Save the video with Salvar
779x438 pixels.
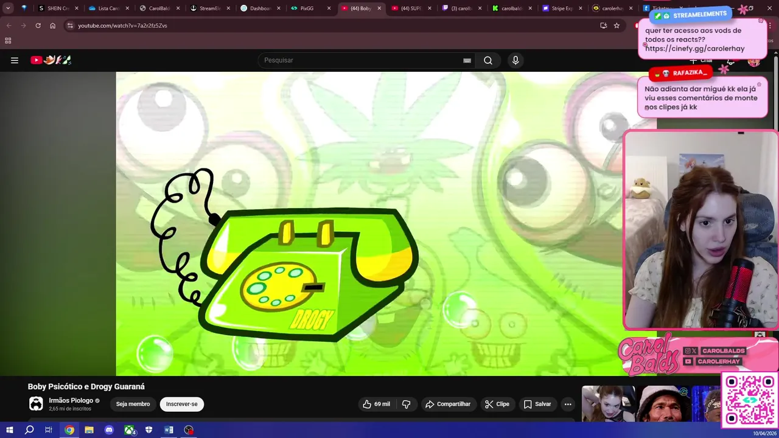click(x=537, y=404)
